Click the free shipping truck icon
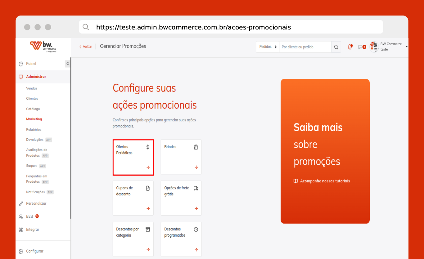Screen dimensions: 424x259 coord(196,188)
